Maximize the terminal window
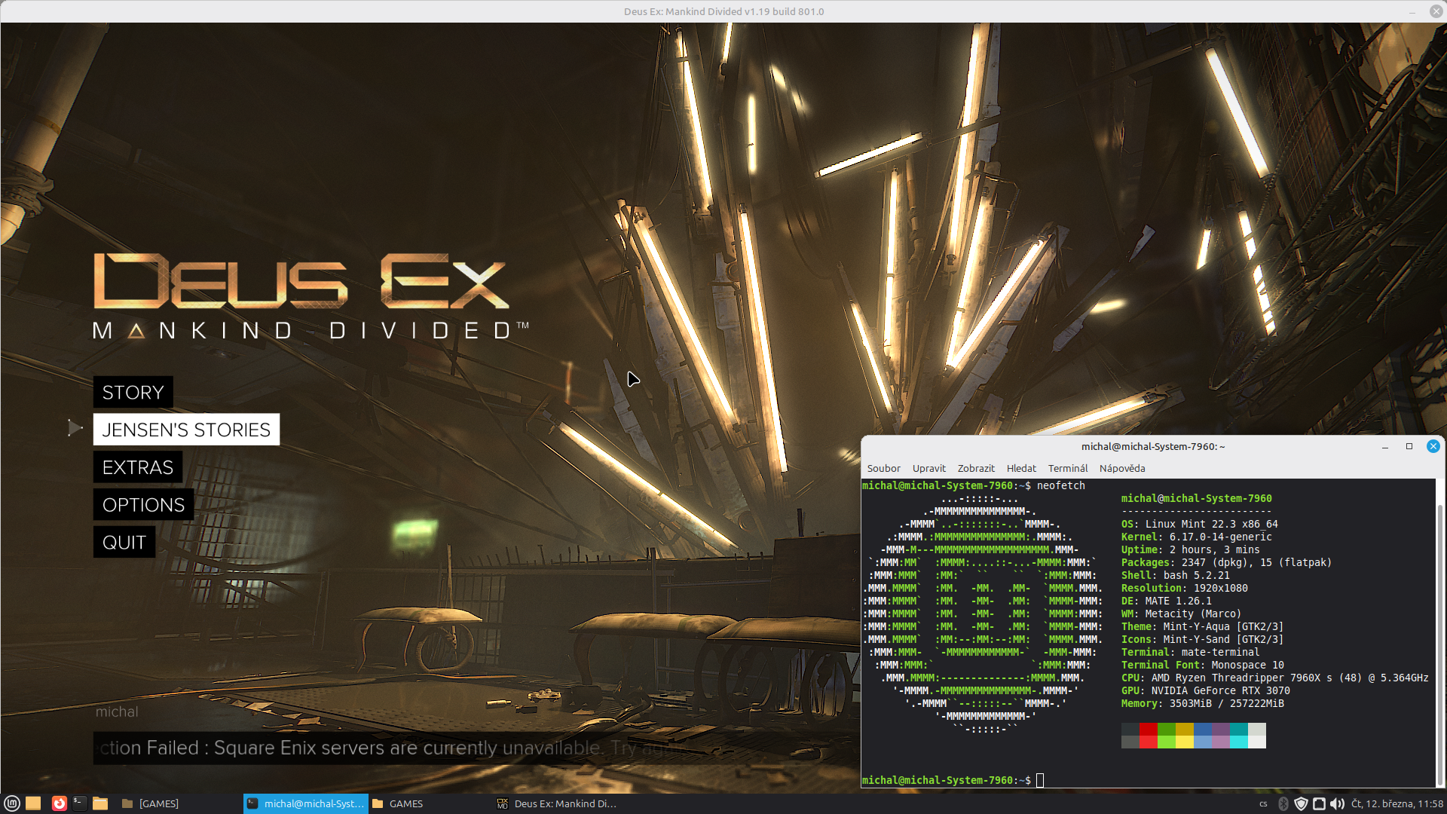The image size is (1447, 814). 1409,446
